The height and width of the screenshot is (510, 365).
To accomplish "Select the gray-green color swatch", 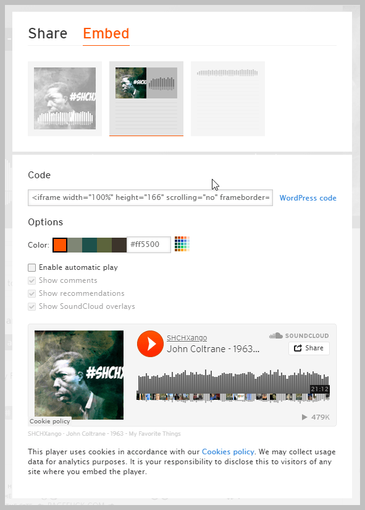I will [75, 245].
